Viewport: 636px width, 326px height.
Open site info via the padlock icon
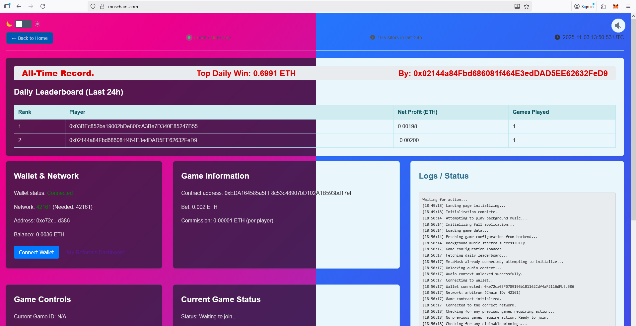point(102,6)
